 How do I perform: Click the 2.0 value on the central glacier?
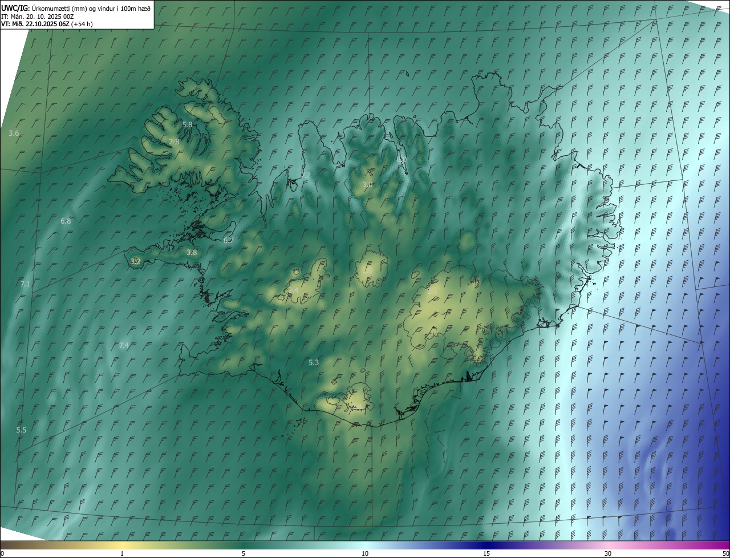coord(368,270)
